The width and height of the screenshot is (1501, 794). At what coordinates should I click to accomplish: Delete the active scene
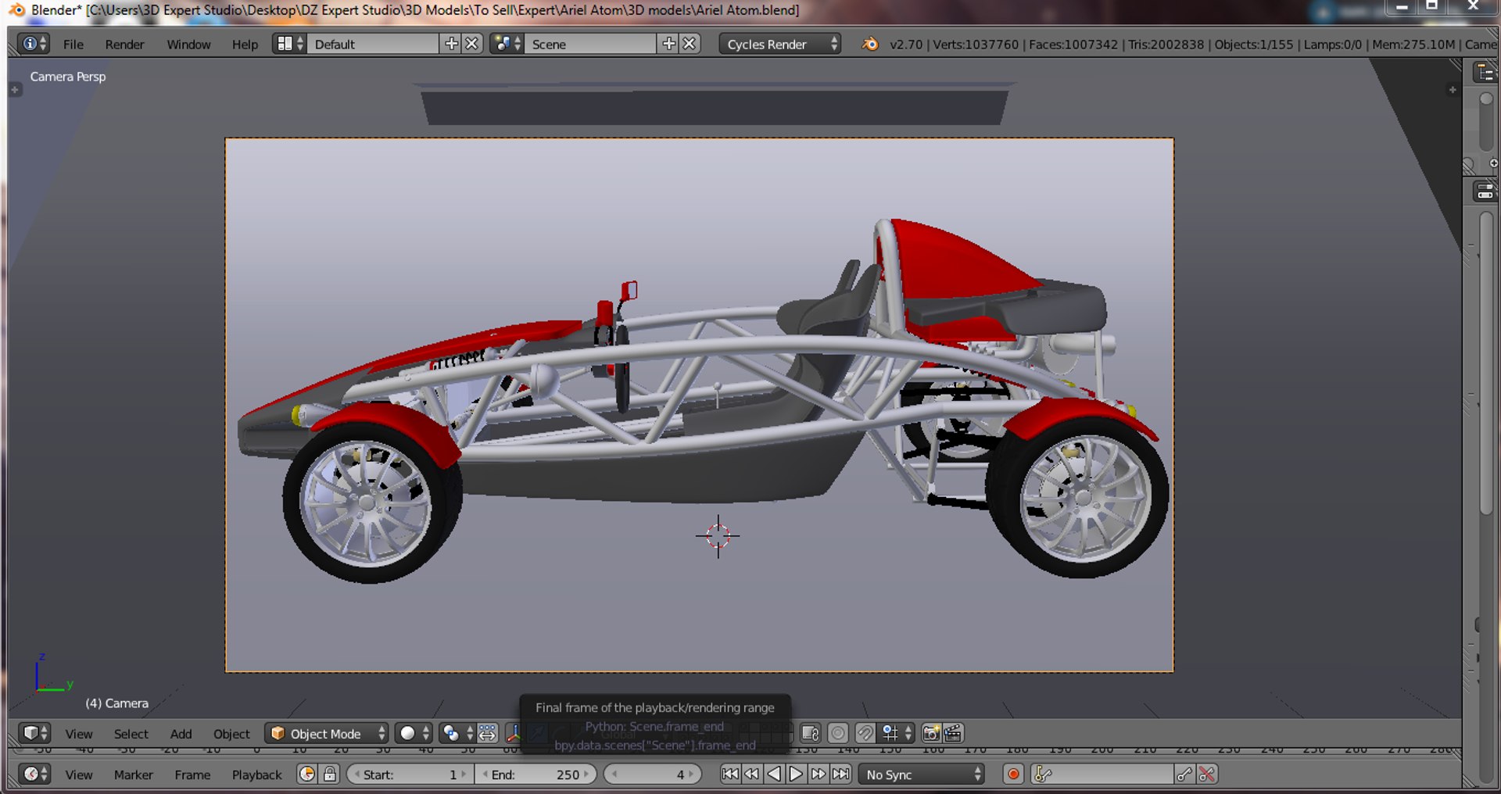pyautogui.click(x=690, y=44)
